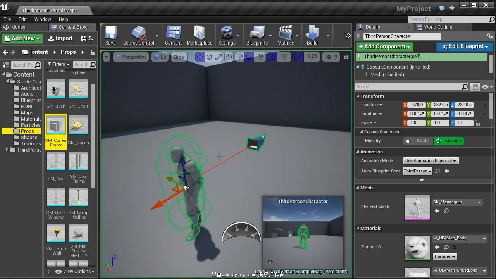Set Mobility to Movable

(x=449, y=141)
